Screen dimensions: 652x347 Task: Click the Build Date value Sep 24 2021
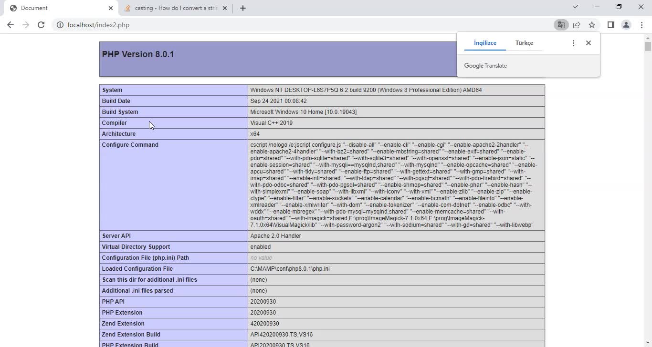(x=278, y=101)
